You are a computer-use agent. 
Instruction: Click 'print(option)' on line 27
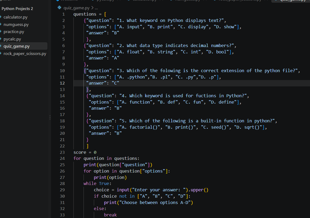pyautogui.click(x=110, y=177)
